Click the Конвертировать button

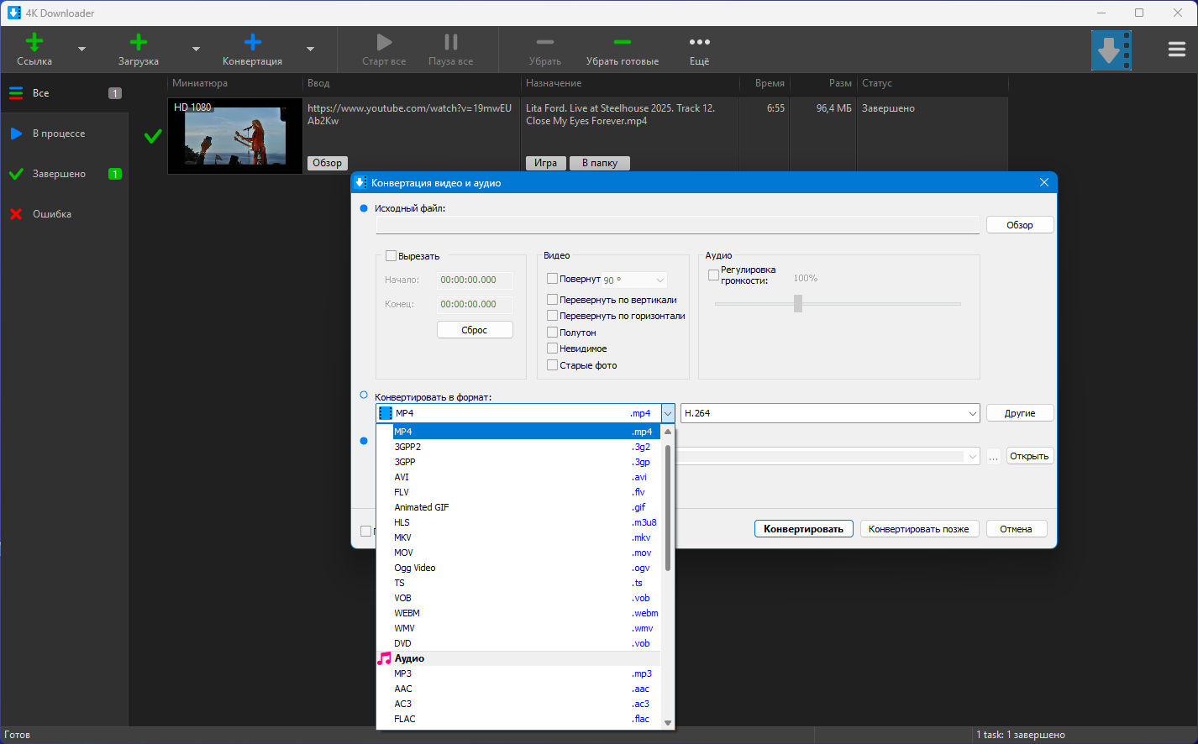[x=803, y=529]
